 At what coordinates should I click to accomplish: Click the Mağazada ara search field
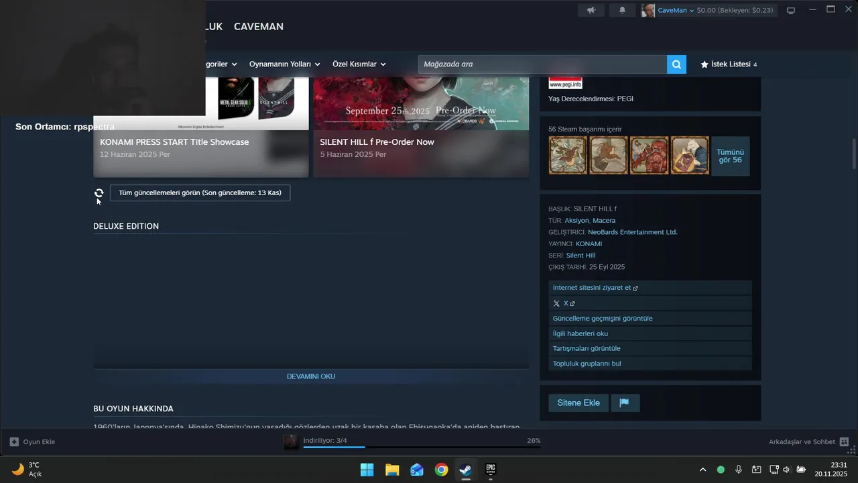coord(542,64)
